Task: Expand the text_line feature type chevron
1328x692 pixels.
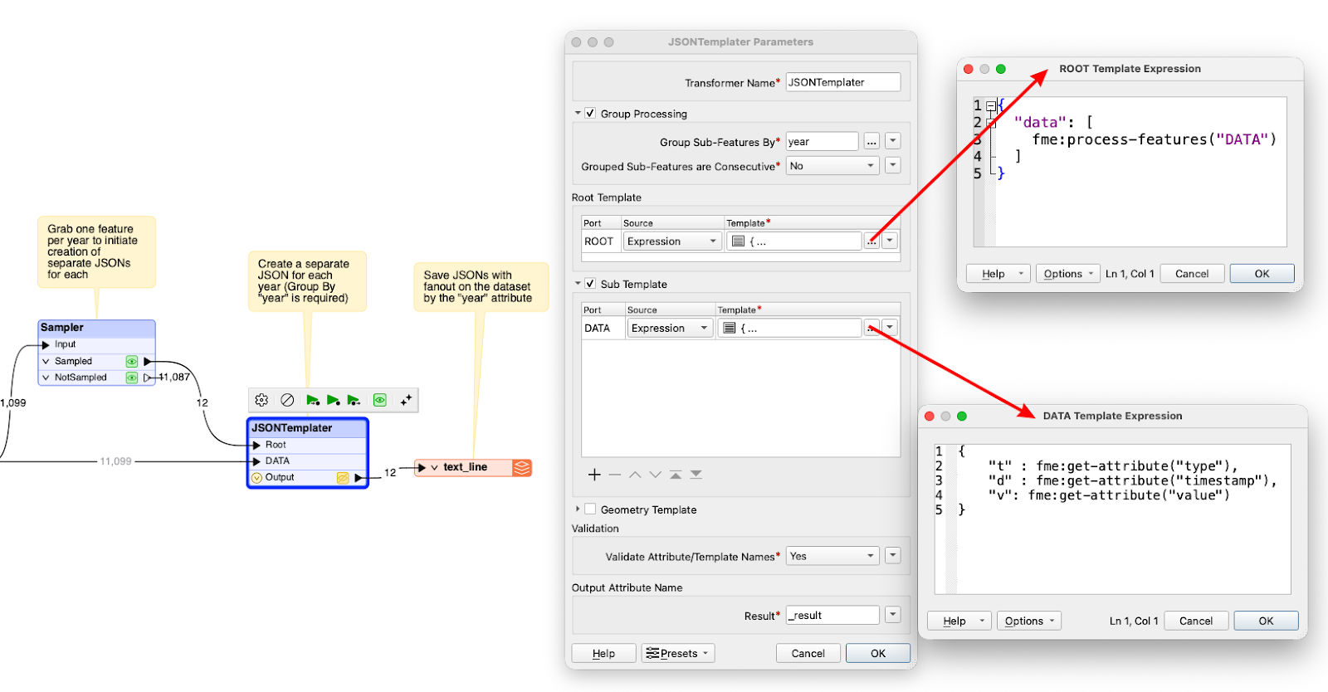Action: [434, 467]
